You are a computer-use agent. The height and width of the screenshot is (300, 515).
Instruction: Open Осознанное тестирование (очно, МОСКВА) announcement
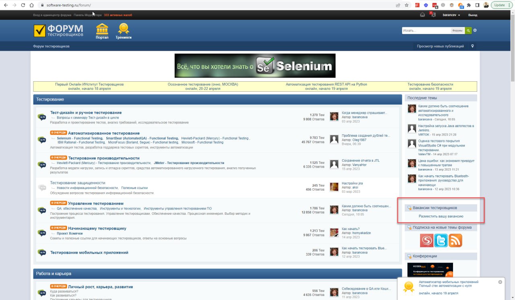[x=203, y=84]
